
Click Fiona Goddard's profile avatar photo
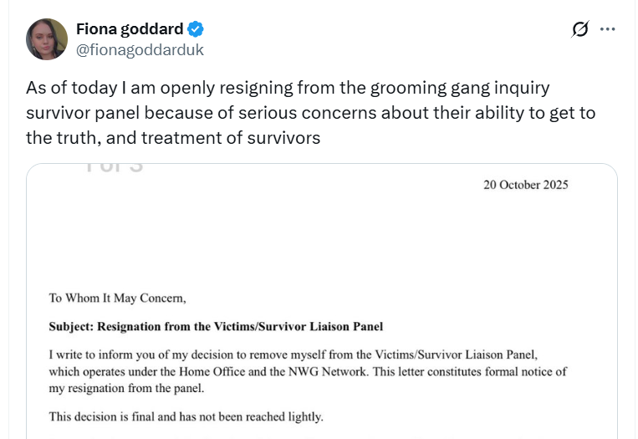click(x=47, y=39)
